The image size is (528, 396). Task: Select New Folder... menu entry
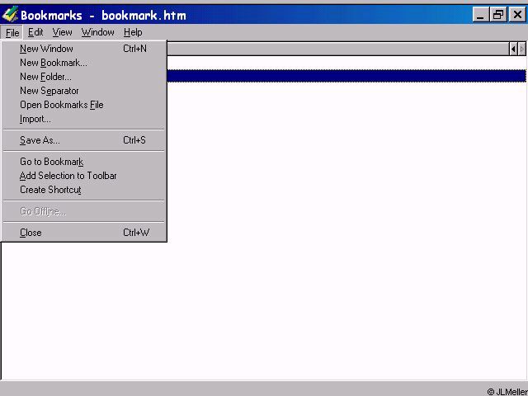pos(84,77)
